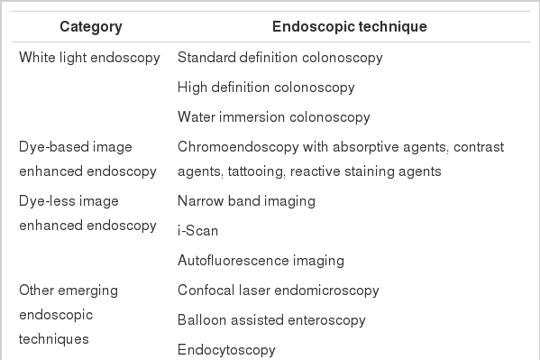Viewport: 540px width, 360px height.
Task: Select the White light endoscopy cell
Action: [x=89, y=58]
